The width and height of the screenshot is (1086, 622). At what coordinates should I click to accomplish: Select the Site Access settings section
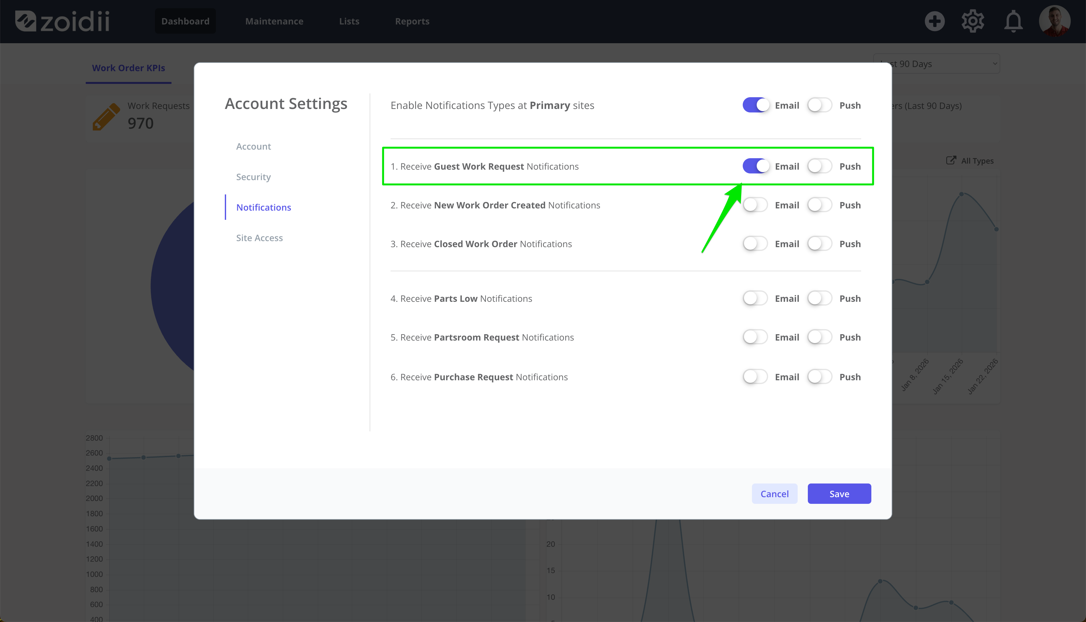tap(259, 238)
